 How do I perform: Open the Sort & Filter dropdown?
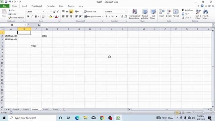[x=198, y=14]
